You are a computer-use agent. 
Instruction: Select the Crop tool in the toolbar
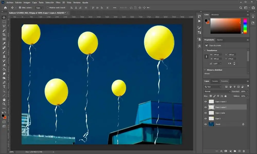(x=4, y=35)
